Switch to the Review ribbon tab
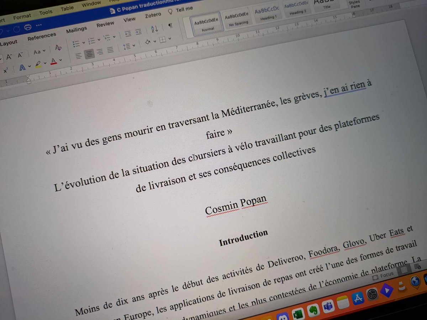The height and width of the screenshot is (320, 427). pos(105,25)
